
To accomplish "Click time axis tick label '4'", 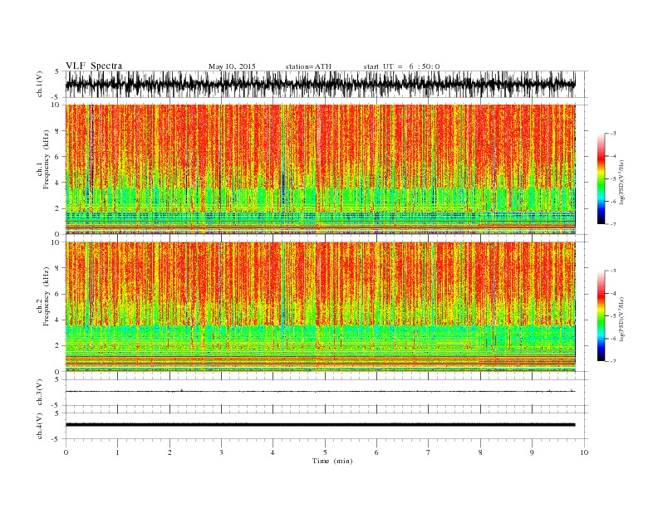I will pos(273,452).
